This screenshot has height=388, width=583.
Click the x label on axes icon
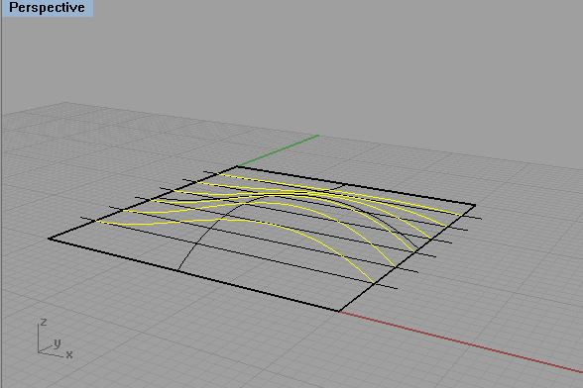(69, 355)
